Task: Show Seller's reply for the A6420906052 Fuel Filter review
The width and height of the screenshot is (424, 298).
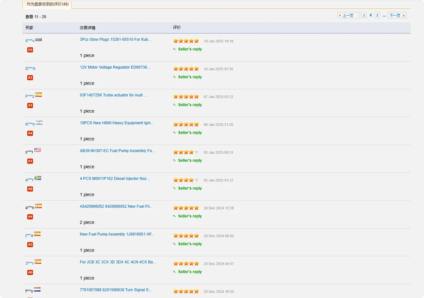Action: (190, 216)
